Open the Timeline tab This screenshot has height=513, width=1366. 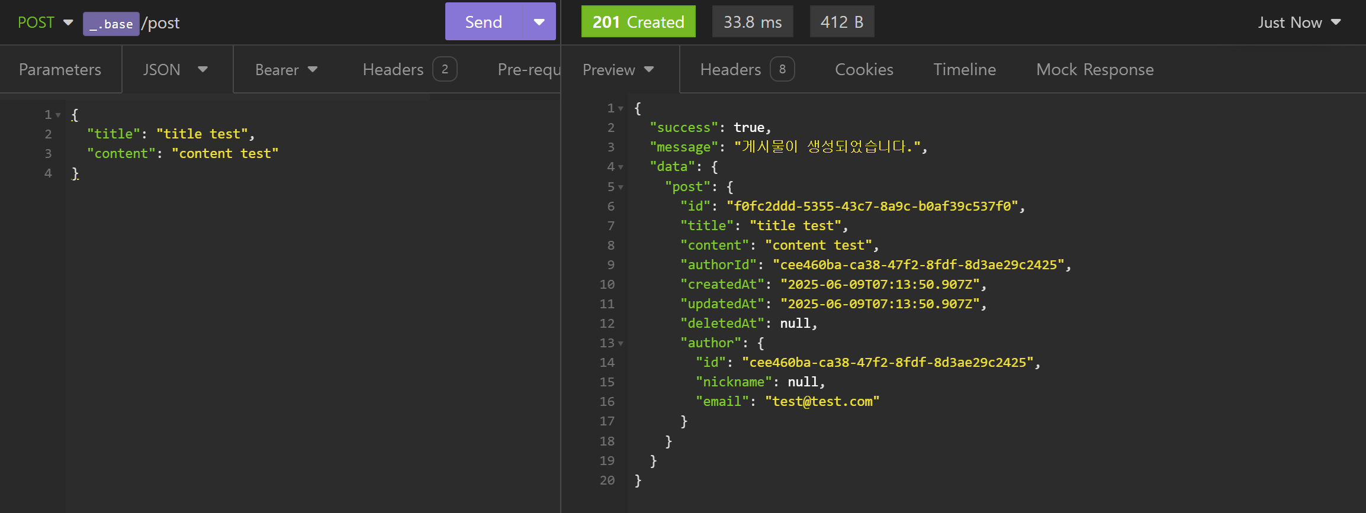click(965, 70)
